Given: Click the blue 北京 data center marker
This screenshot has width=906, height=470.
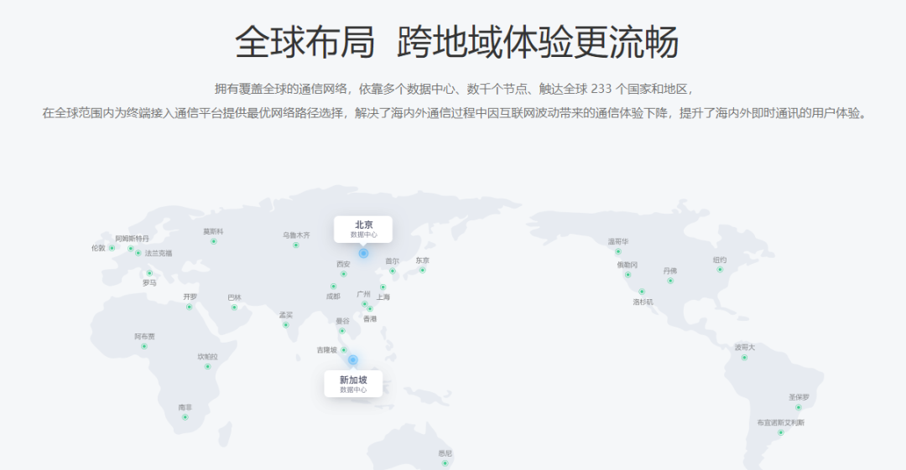Looking at the screenshot, I should click(363, 254).
